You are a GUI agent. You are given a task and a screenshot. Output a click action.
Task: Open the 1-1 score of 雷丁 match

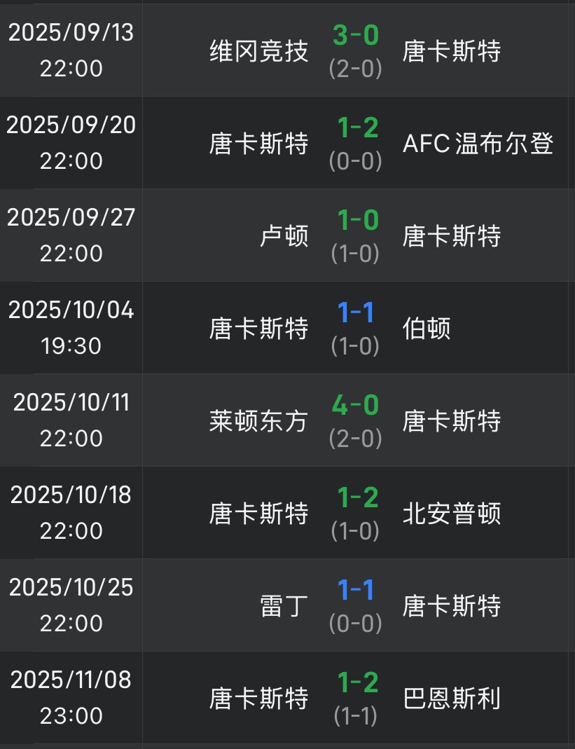click(356, 590)
